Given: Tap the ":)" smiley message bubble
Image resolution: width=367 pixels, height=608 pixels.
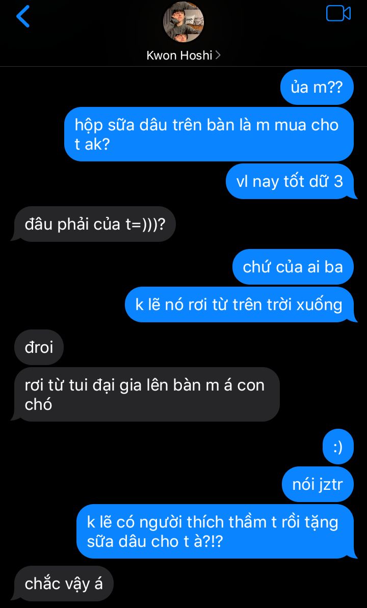Looking at the screenshot, I should [338, 447].
